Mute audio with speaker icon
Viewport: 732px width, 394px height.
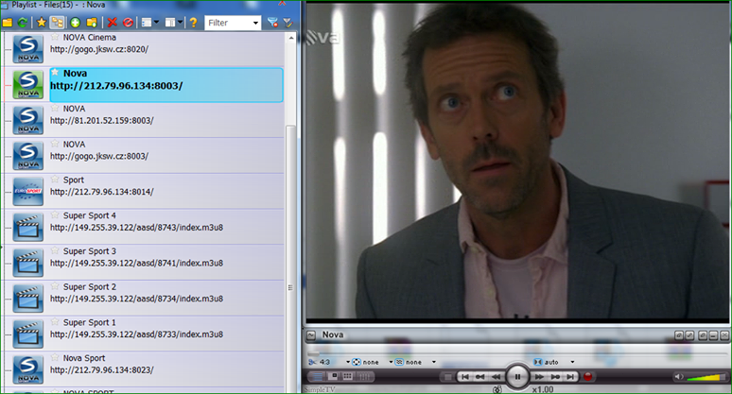679,377
